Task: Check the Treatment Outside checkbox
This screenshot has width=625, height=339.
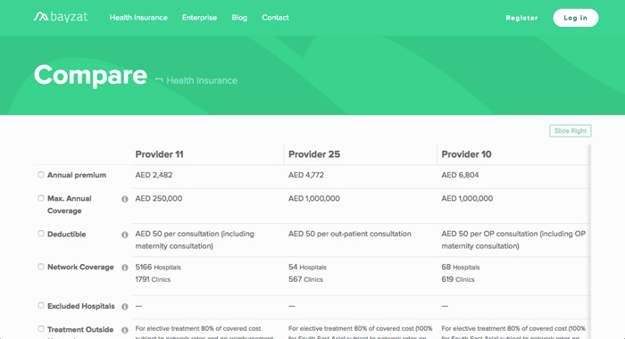Action: click(41, 329)
